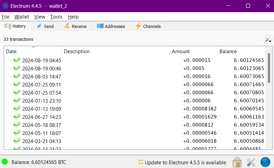274x168 pixels.
Task: Click the confirmed checkmark for 2024-03-21 04:13
Action: [x=17, y=141]
